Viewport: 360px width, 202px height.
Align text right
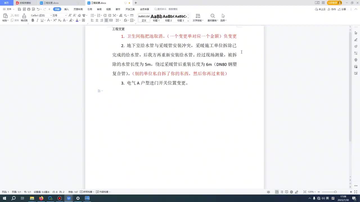102,20
